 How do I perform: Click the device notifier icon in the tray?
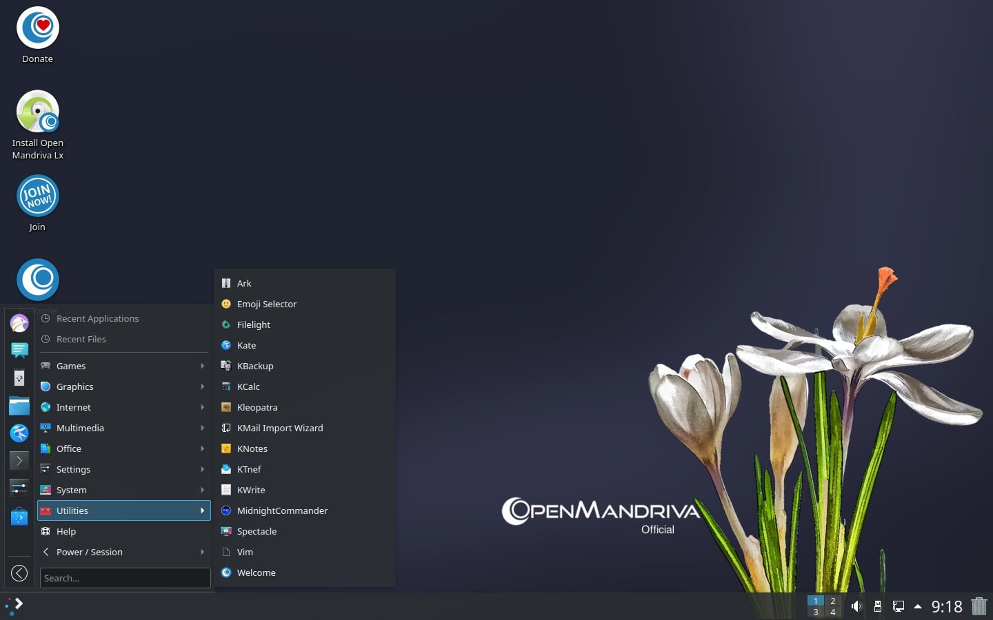point(878,607)
